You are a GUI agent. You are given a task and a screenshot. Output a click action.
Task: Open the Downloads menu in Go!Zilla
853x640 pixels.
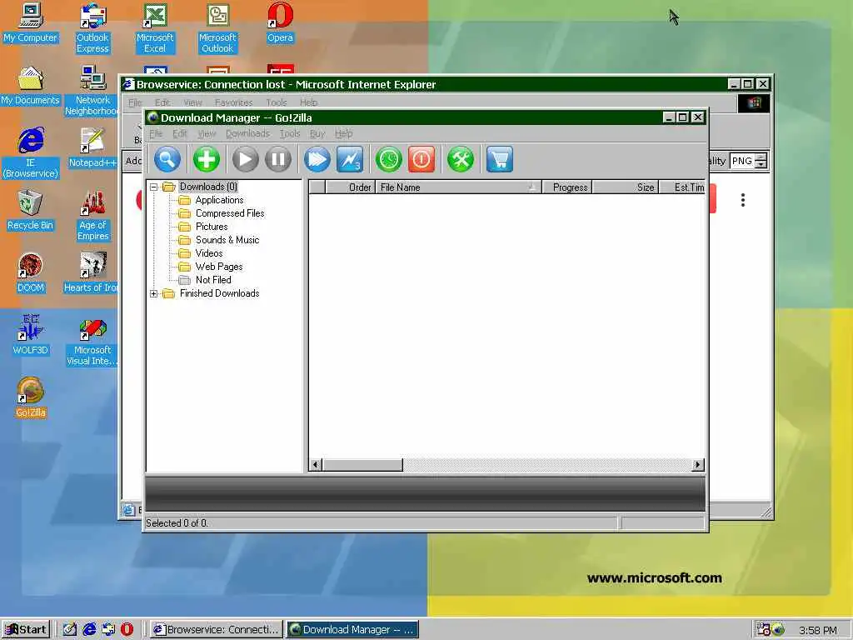coord(247,134)
